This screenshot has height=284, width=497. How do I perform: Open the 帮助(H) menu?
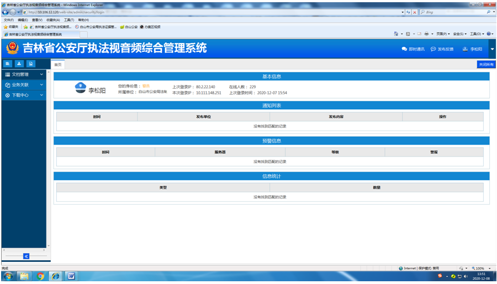pos(83,20)
